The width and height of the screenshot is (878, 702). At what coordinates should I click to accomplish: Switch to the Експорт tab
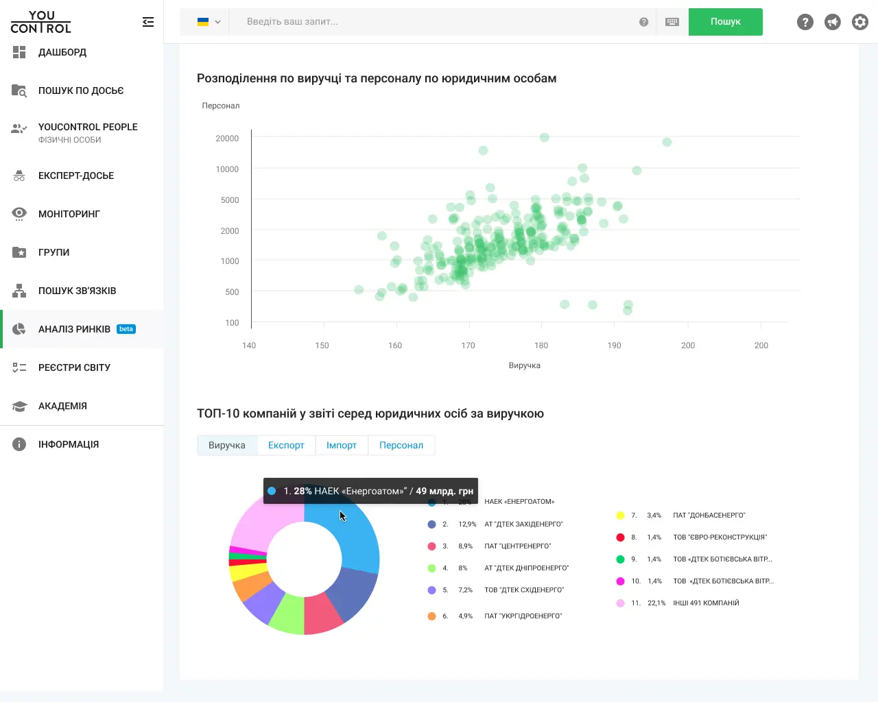(x=286, y=446)
